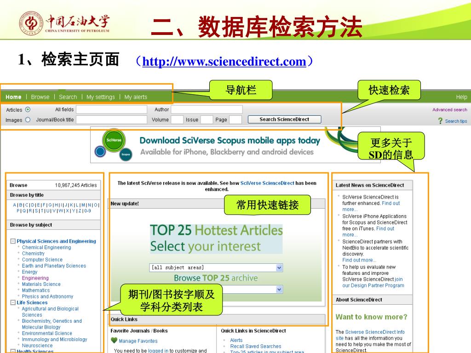Image resolution: width=471 pixels, height=353 pixels.
Task: Click the SciVerse green circle logo in banner
Action: point(114,140)
